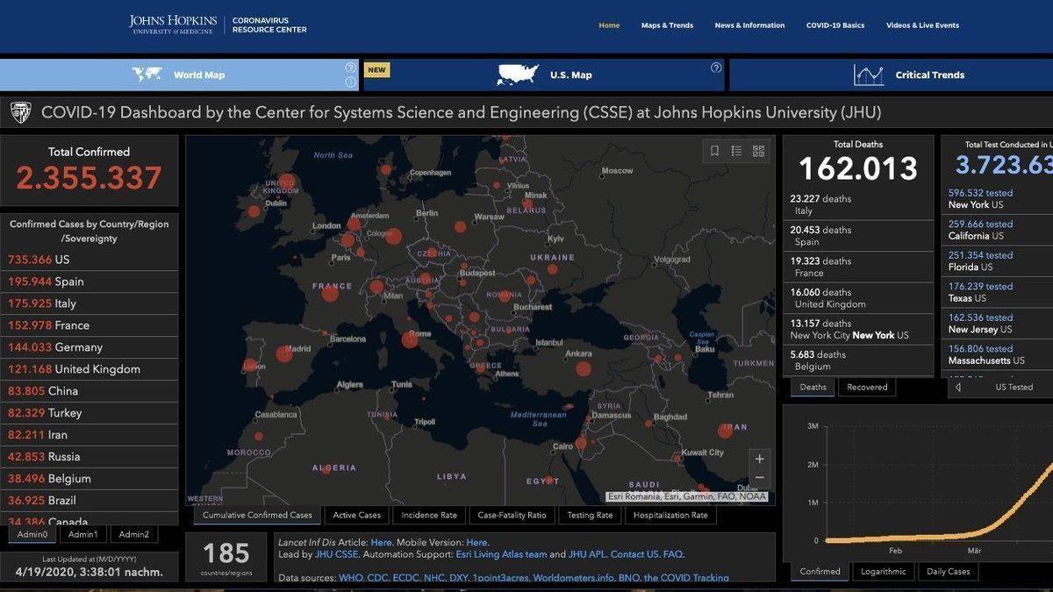Select the 23.227 deaths Italy row
This screenshot has height=592, width=1053.
click(858, 204)
